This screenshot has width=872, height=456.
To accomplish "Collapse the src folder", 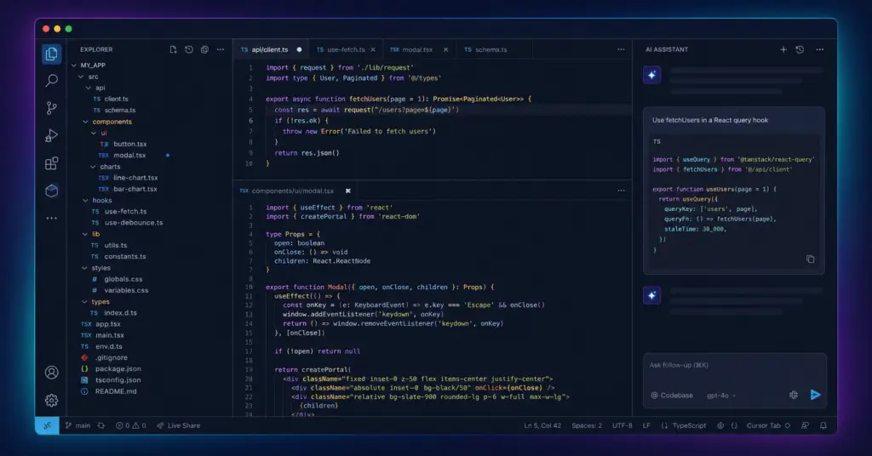I will (81, 77).
